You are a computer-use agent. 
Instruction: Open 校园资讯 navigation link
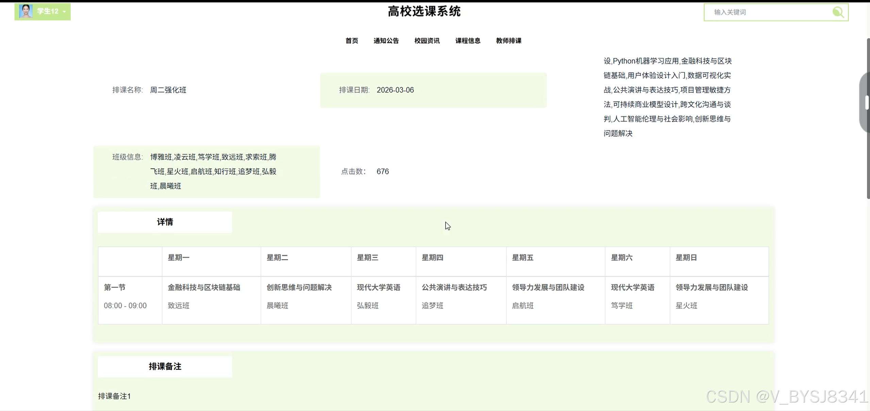click(427, 41)
